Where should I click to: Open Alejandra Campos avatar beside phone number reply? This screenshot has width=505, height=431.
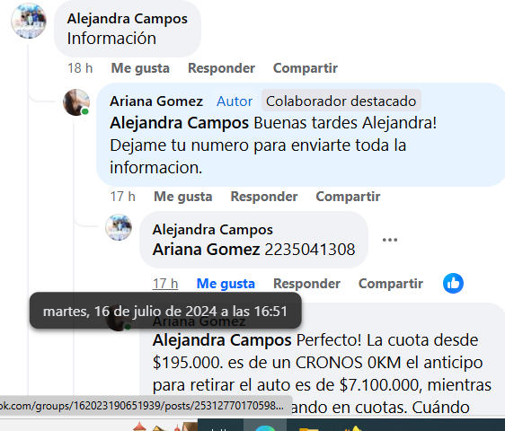pos(119,227)
